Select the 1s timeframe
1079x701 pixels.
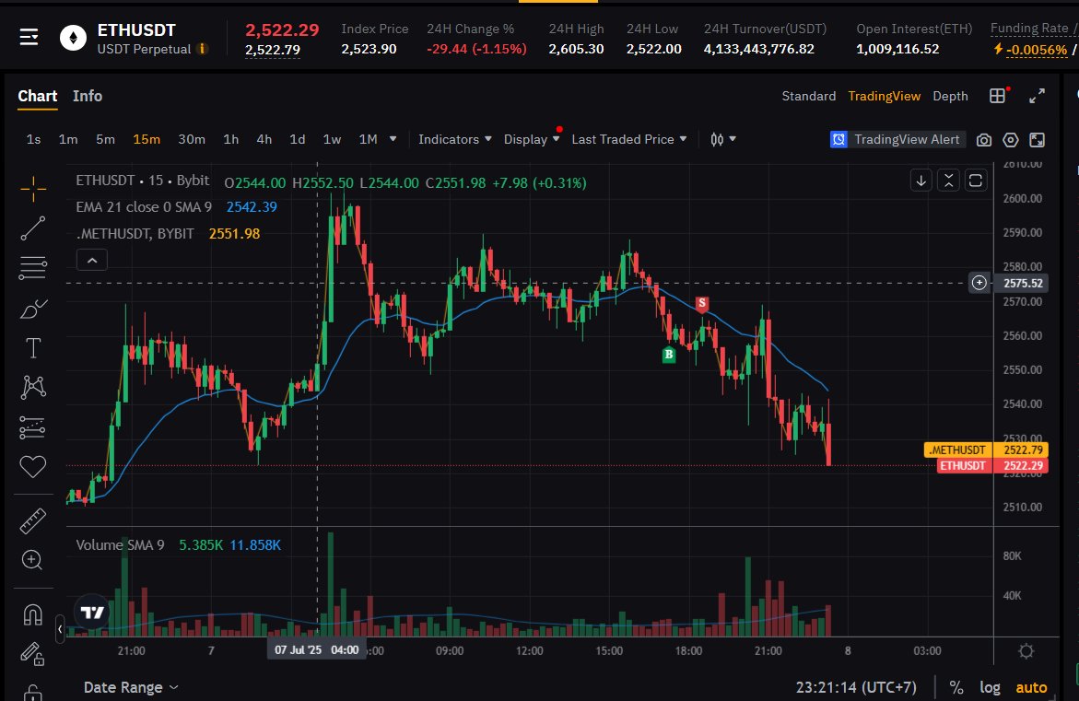pos(34,140)
